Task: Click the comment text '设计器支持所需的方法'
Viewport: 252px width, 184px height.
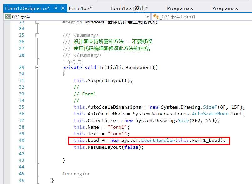Action: pos(99,42)
